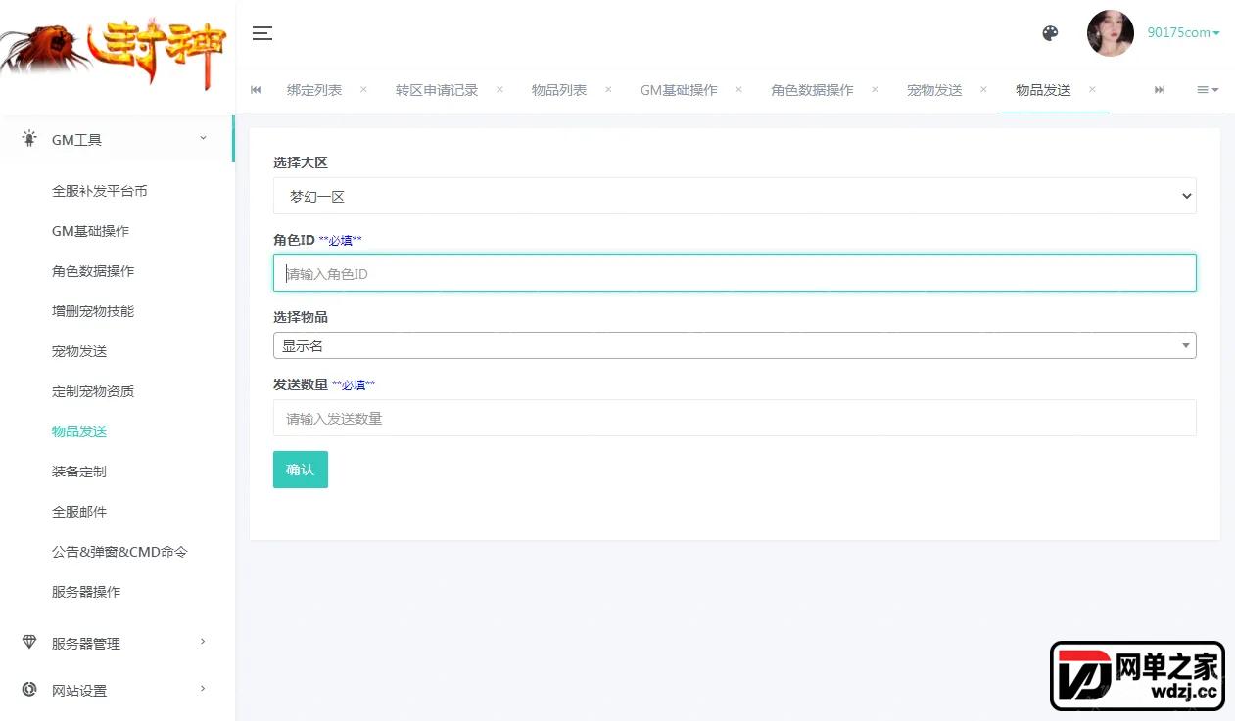Open 宠物发送 in the sidebar
The height and width of the screenshot is (721, 1235).
79,351
